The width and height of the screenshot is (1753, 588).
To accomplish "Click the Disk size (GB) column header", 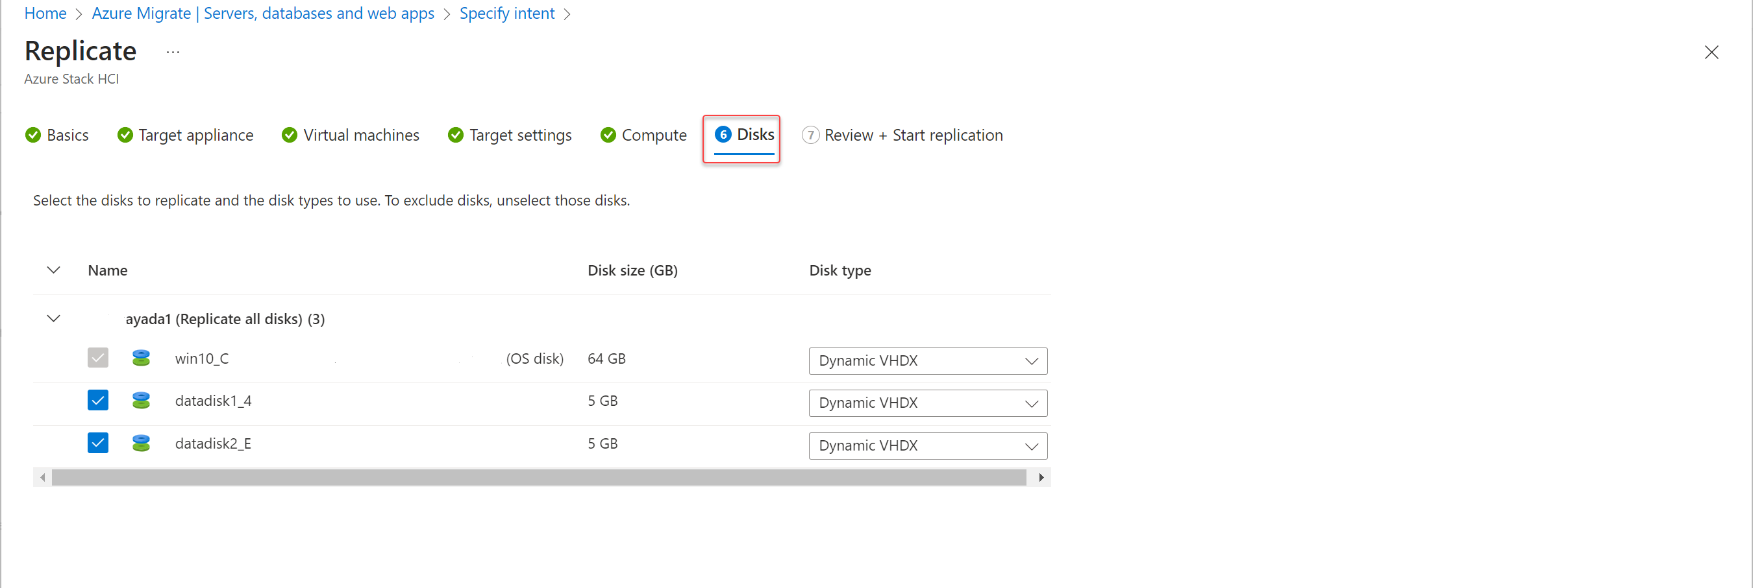I will 632,270.
